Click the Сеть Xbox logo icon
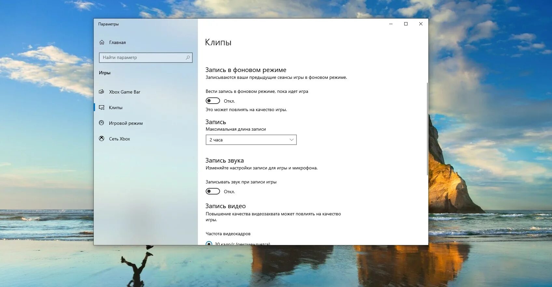This screenshot has width=552, height=287. [x=102, y=138]
